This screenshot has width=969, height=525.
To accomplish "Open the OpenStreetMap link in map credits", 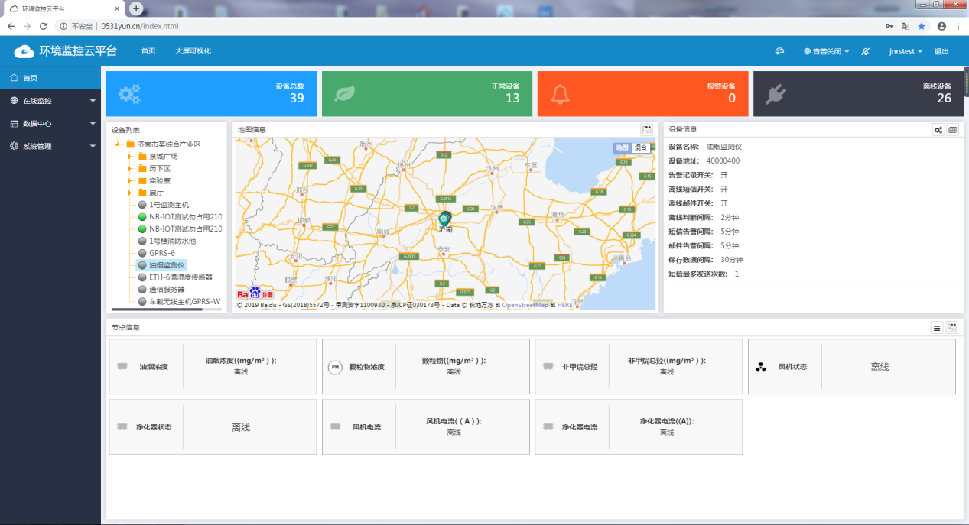I will click(525, 305).
